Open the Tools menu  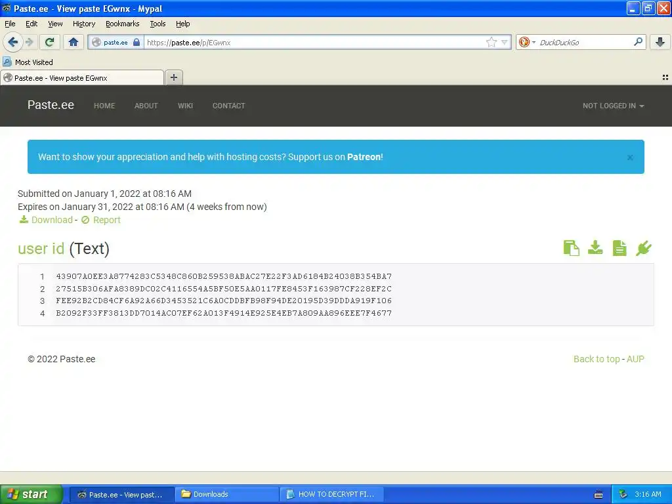coord(157,24)
